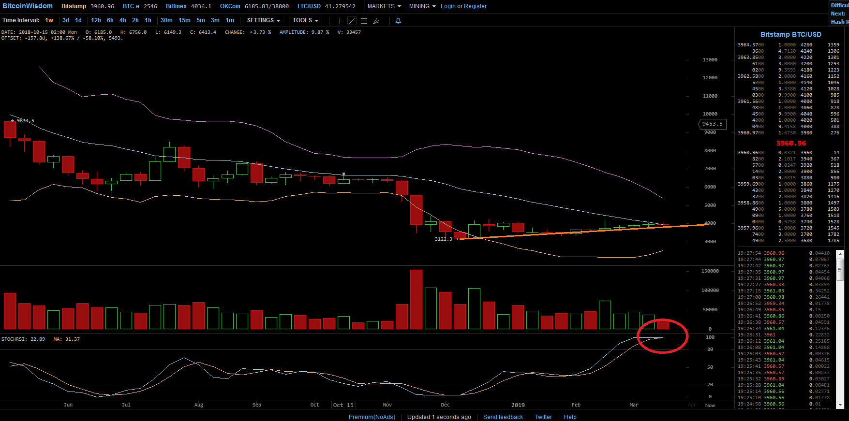Click the 19:26:31 trade at 3961
The width and height of the screenshot is (849, 421).
(784, 334)
